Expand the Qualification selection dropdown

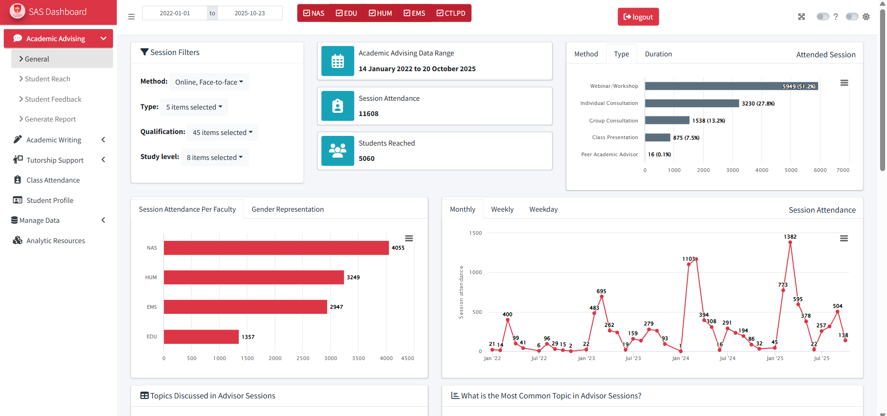222,132
